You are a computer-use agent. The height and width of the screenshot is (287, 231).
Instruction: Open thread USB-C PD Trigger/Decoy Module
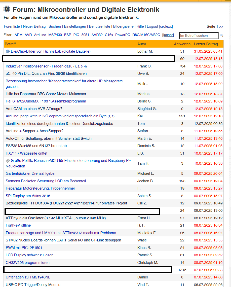pos(33,285)
